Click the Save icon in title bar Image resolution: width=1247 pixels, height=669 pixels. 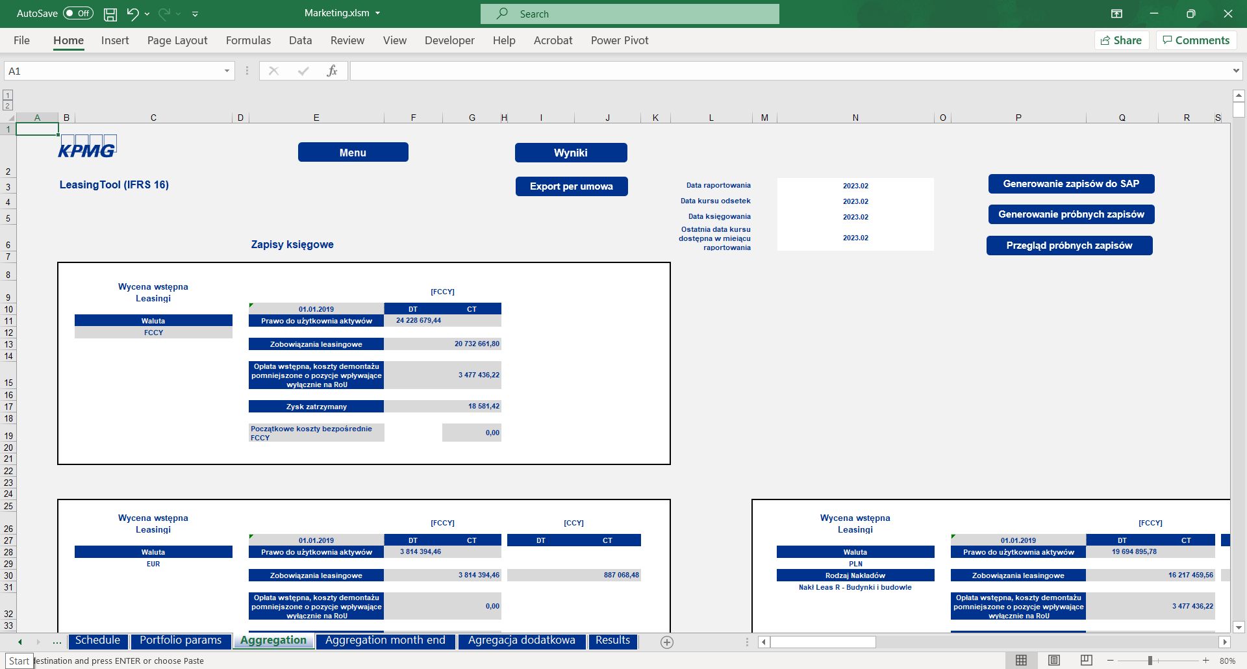pos(110,14)
